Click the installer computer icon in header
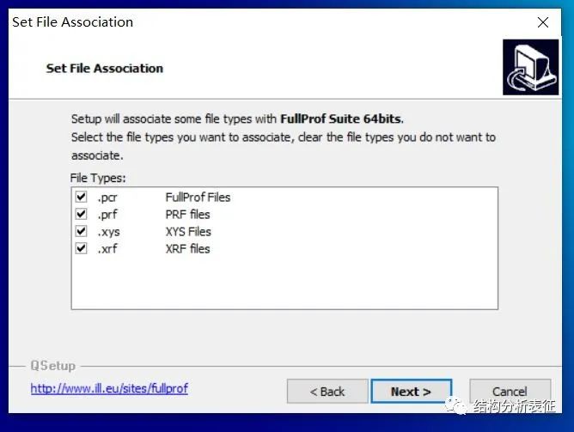574x432 pixels. tap(530, 67)
